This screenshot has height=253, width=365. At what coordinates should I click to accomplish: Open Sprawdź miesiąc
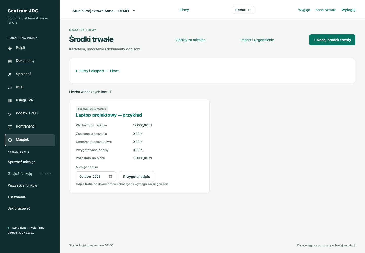(30, 162)
